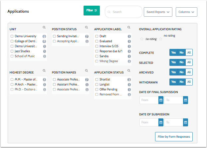
Task: Check the College of Denti... checkbox
Action: point(12,41)
